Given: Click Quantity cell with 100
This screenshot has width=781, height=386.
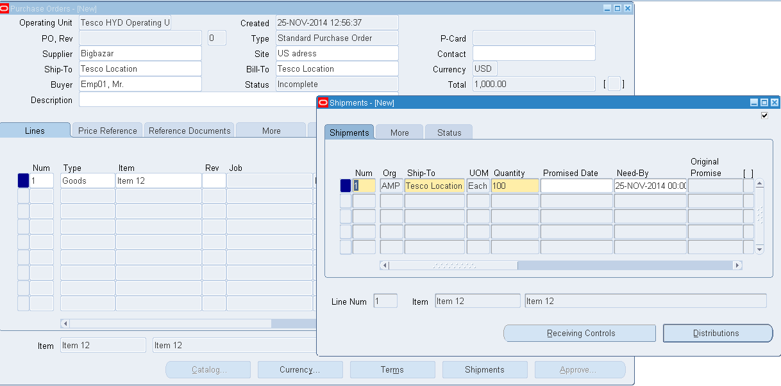Looking at the screenshot, I should 515,186.
